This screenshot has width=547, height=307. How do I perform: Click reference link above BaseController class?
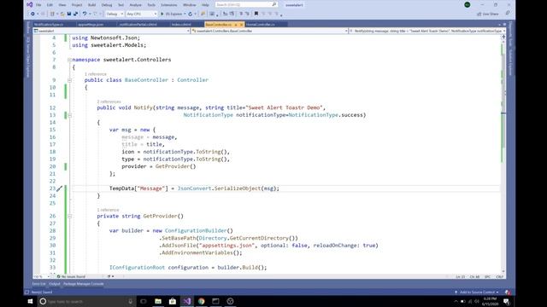pyautogui.click(x=95, y=74)
